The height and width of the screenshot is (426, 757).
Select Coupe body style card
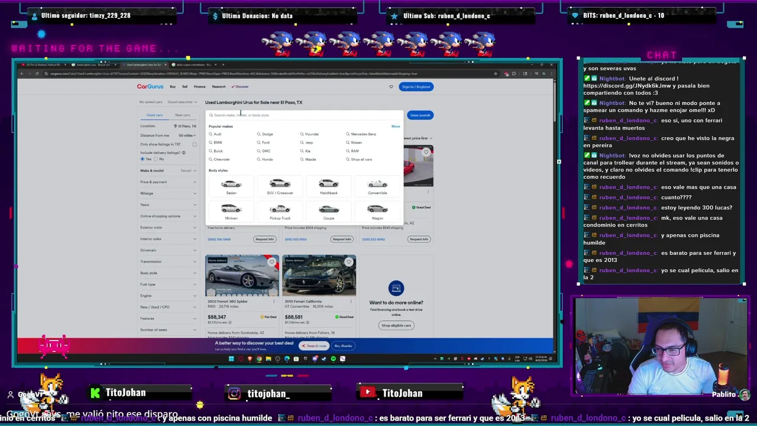[329, 212]
